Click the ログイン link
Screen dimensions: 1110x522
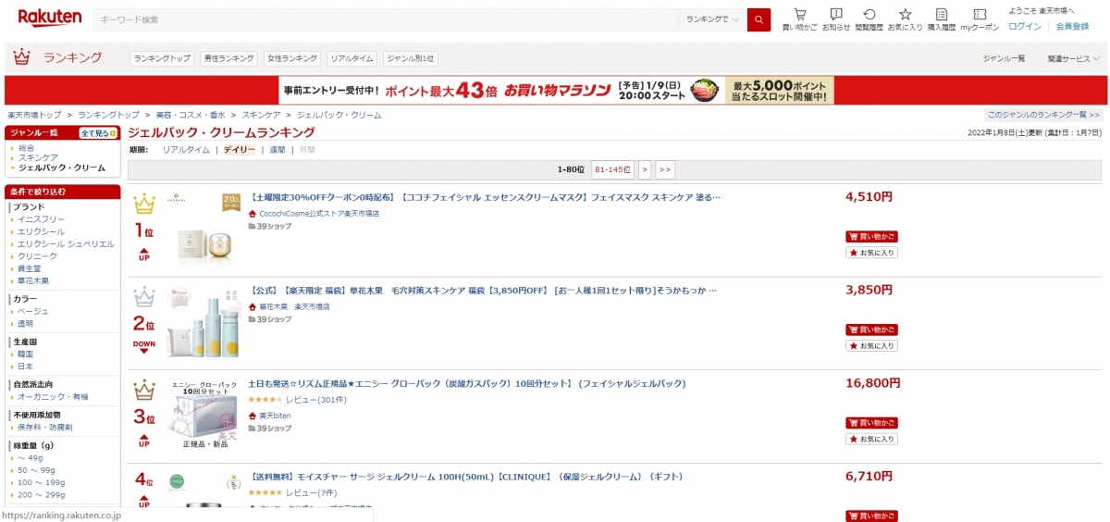click(x=1025, y=26)
